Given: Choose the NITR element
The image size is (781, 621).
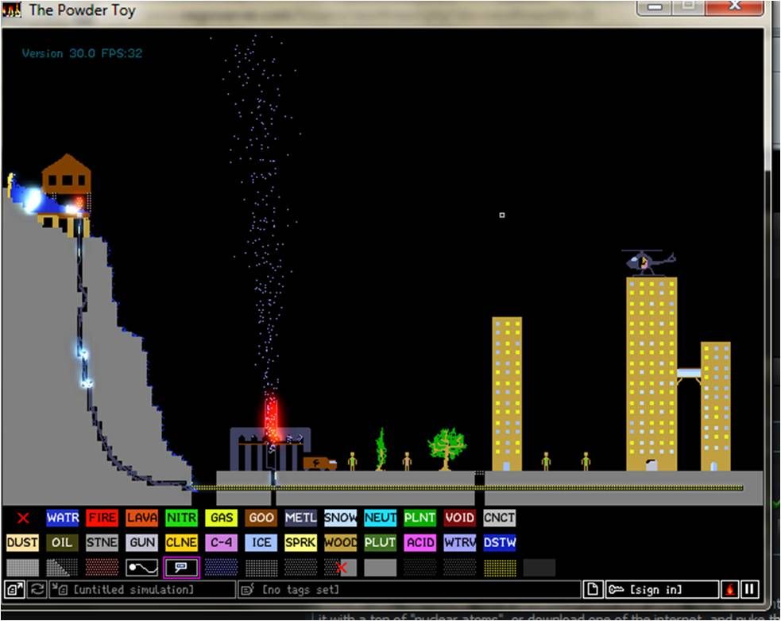Looking at the screenshot, I should point(182,518).
